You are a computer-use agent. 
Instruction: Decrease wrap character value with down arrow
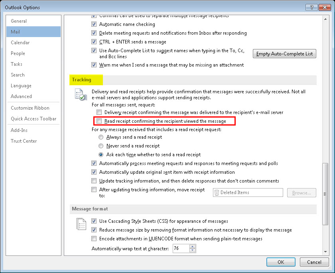coord(193,250)
